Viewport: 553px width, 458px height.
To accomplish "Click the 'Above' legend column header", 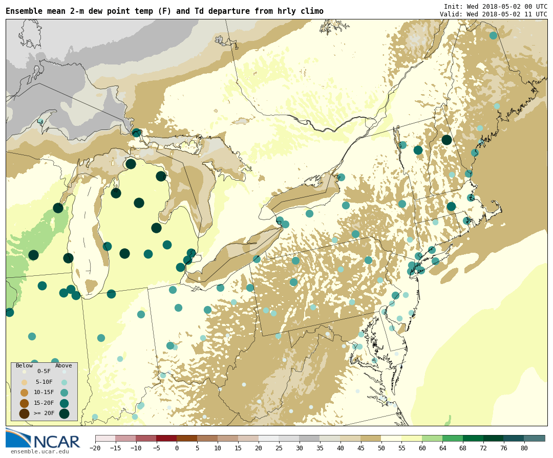I will (x=64, y=365).
